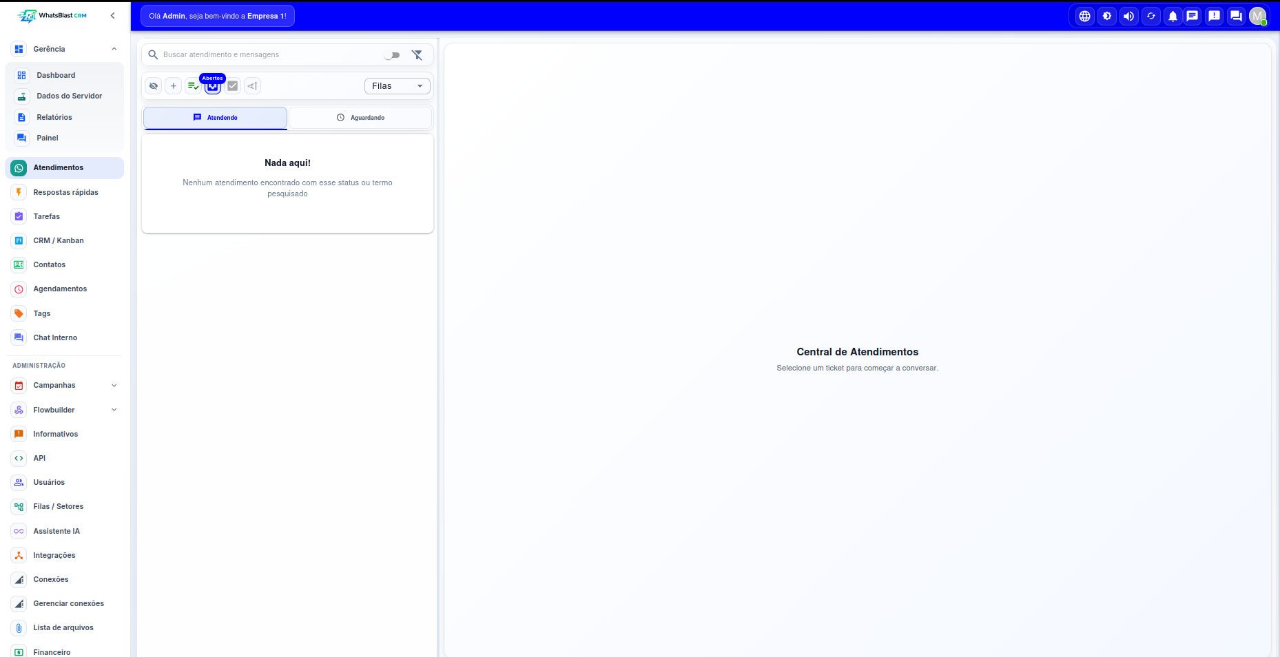Open the Campanhas calendar icon
Viewport: 1280px width, 657px height.
(x=19, y=386)
